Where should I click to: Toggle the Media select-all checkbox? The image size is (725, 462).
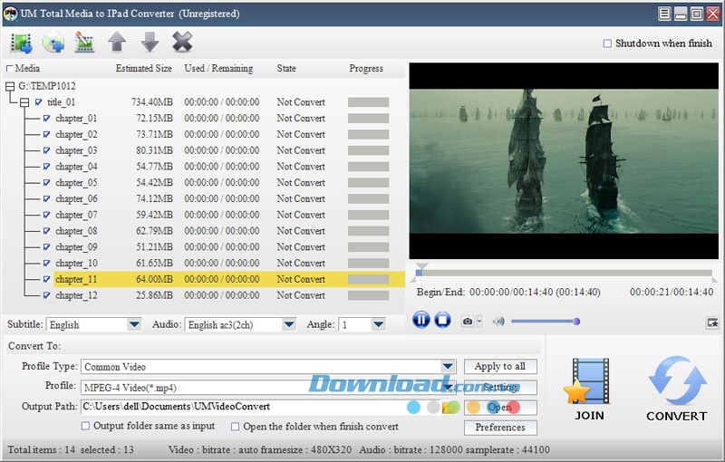(x=9, y=69)
